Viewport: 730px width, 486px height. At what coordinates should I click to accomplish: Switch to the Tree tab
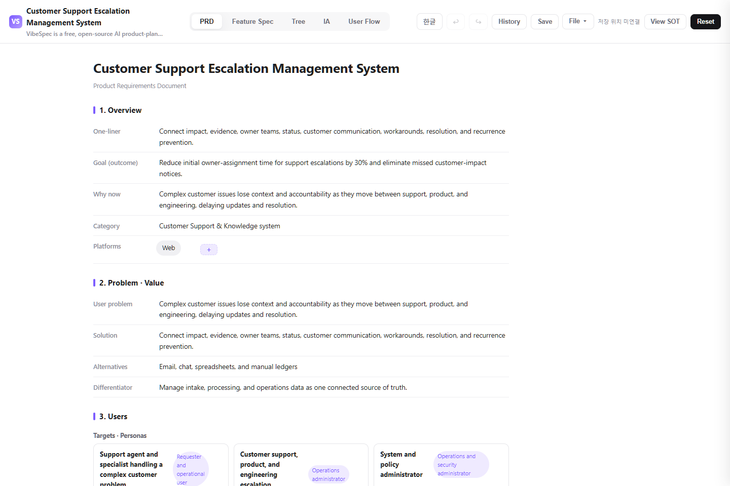point(299,22)
